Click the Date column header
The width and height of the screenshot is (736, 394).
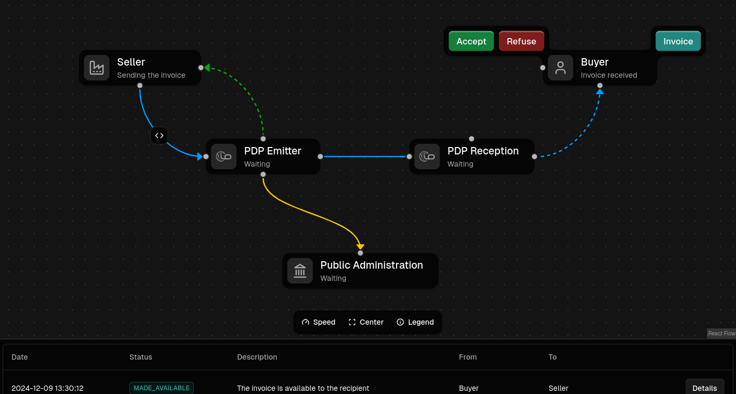click(20, 357)
